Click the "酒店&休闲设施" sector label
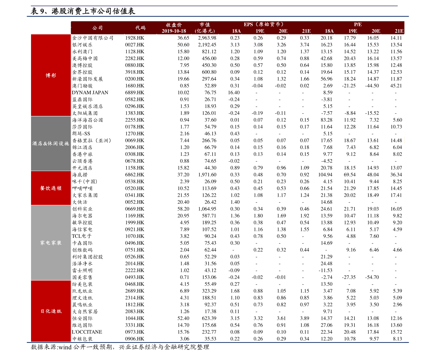Screen dimensions: 430x358 tap(51, 144)
